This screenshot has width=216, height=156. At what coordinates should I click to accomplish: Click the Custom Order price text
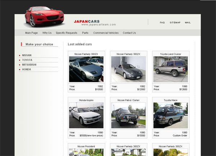click(180, 136)
